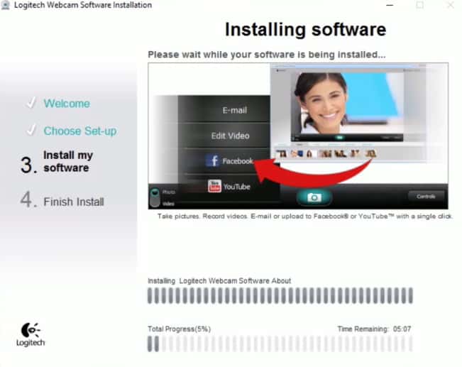This screenshot has height=367, width=462.
Task: Click the E-mail option in the preview
Action: point(234,110)
